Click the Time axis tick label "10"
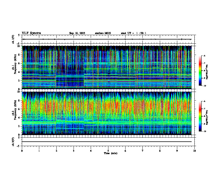Image resolution: width=219 pixels, height=169 pixels. tap(194, 151)
